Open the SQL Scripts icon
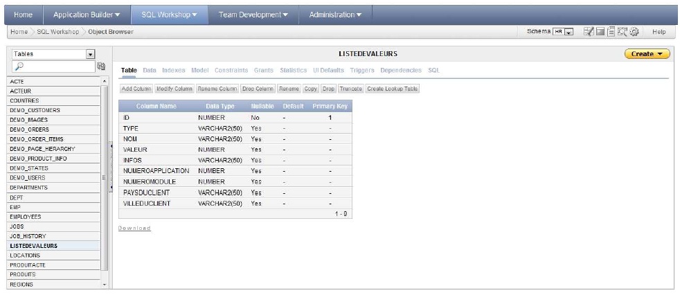This screenshot has width=680, height=295. click(612, 32)
